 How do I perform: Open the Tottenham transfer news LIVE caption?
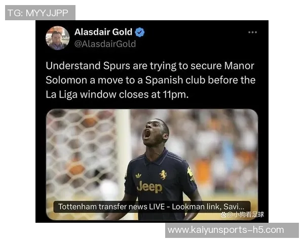(x=152, y=207)
